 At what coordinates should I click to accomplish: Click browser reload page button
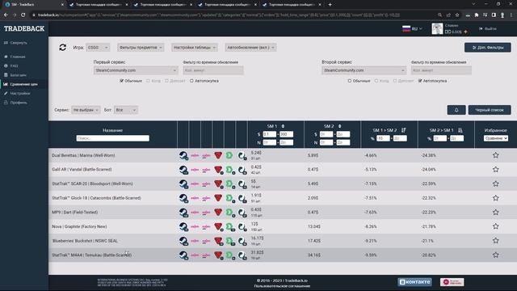[23, 15]
